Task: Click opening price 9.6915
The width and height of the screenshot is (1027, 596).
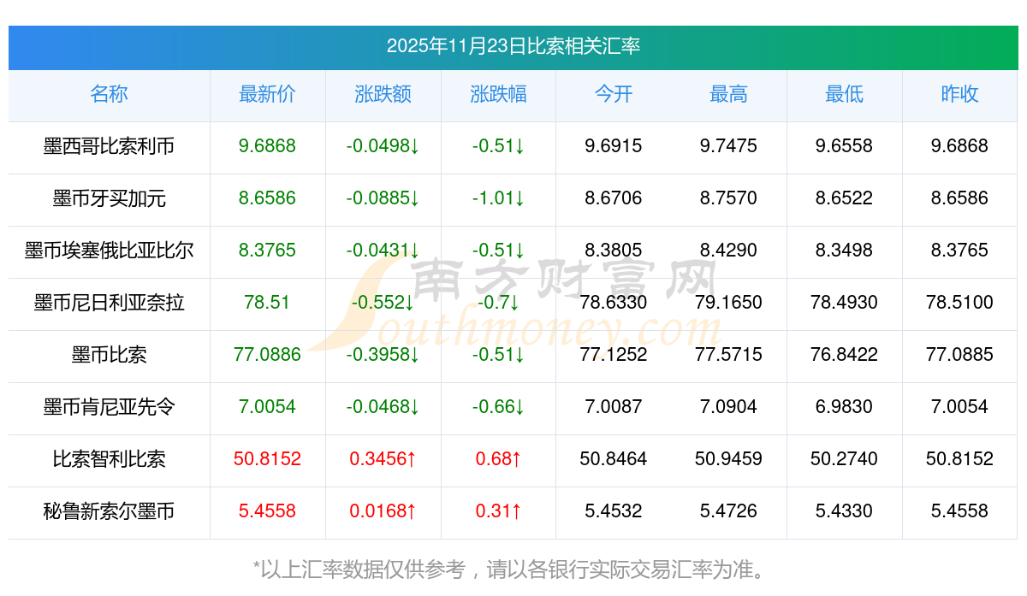Action: 614,146
